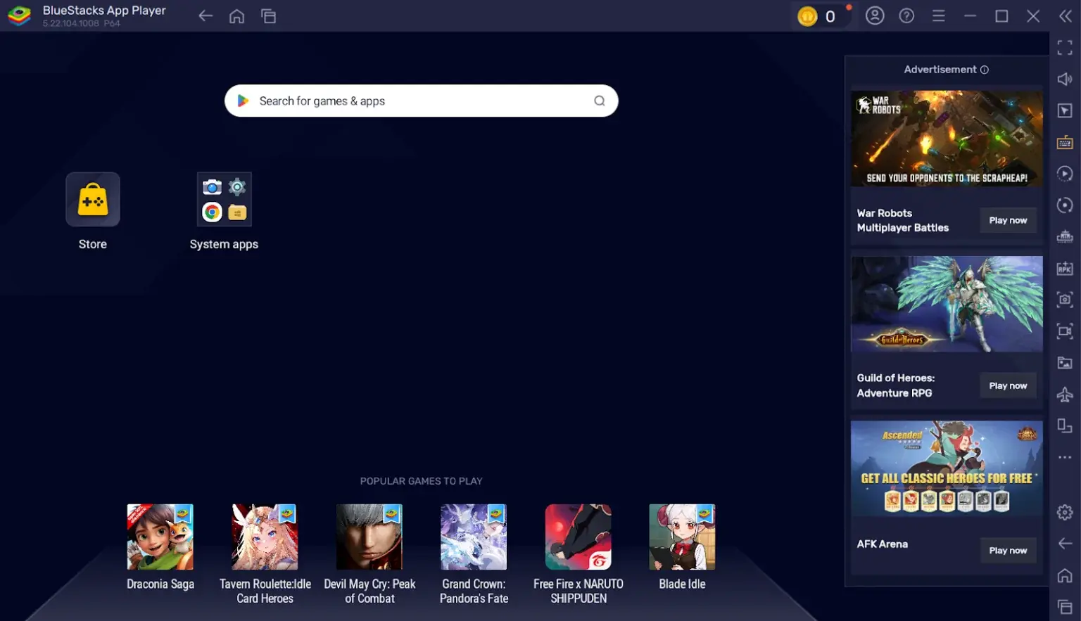Open the help question mark menu
The image size is (1081, 621).
(x=906, y=15)
